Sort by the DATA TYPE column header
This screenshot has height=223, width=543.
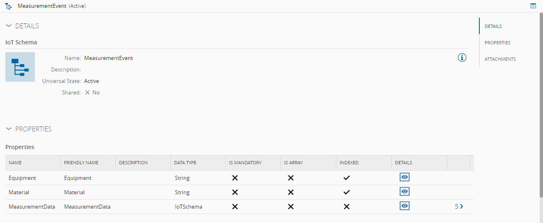click(x=185, y=163)
